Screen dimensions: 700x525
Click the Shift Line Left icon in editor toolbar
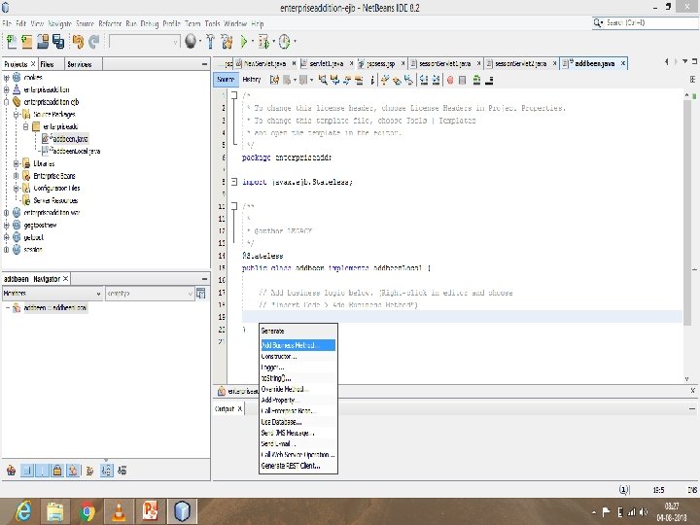pos(424,80)
